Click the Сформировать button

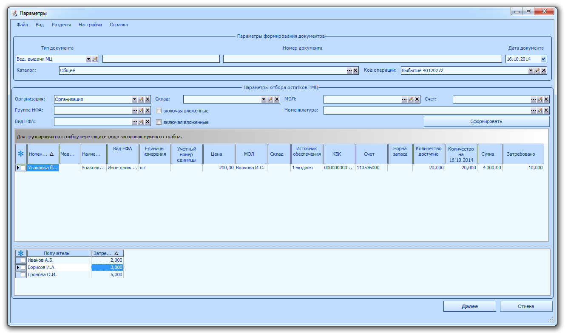(486, 121)
